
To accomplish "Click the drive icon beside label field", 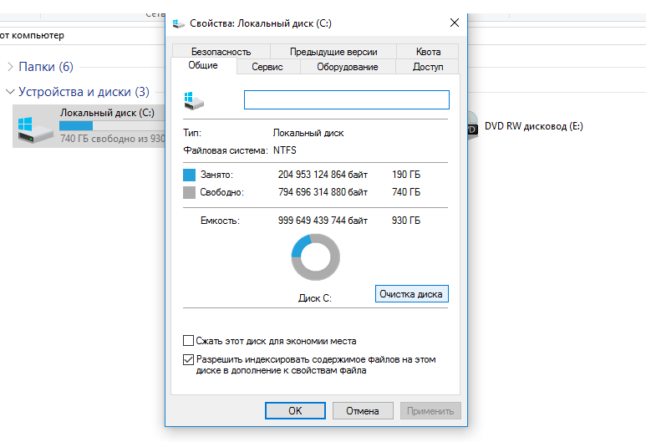I will pos(194,101).
